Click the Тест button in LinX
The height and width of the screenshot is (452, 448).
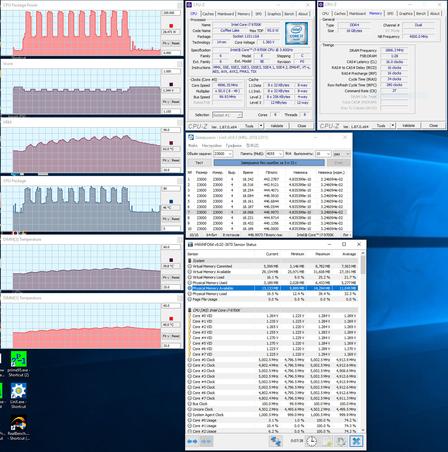pos(199,163)
